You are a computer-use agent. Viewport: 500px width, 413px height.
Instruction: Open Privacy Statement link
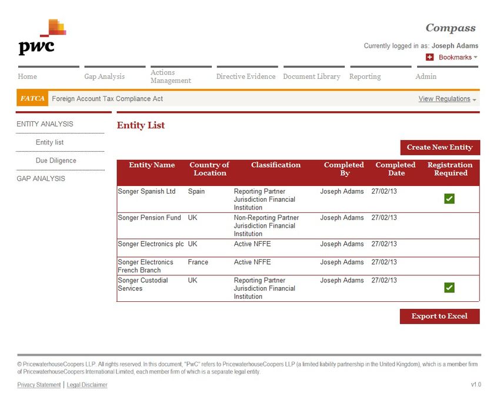[x=39, y=385]
